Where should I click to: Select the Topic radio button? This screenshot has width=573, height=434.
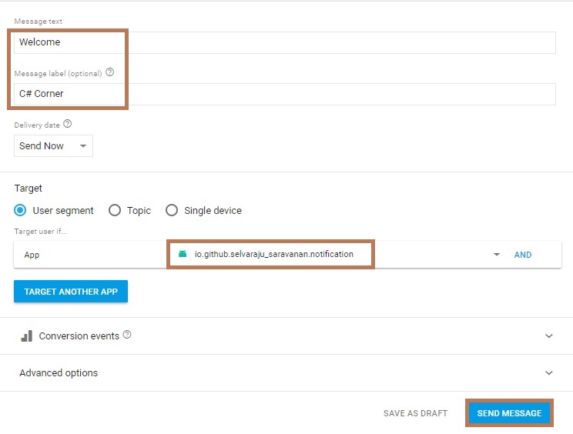(x=115, y=210)
